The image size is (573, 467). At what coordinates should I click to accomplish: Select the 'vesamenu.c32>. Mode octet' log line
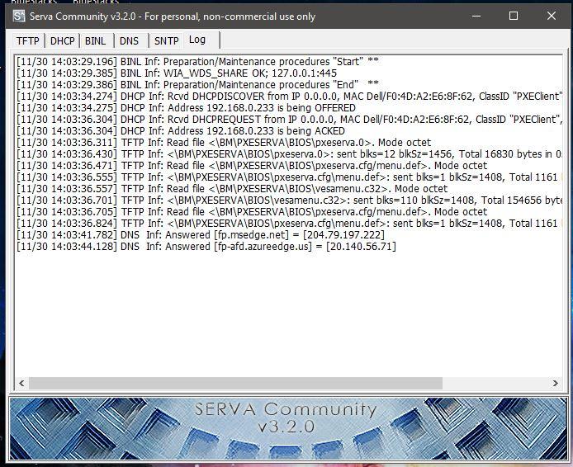tap(232, 189)
